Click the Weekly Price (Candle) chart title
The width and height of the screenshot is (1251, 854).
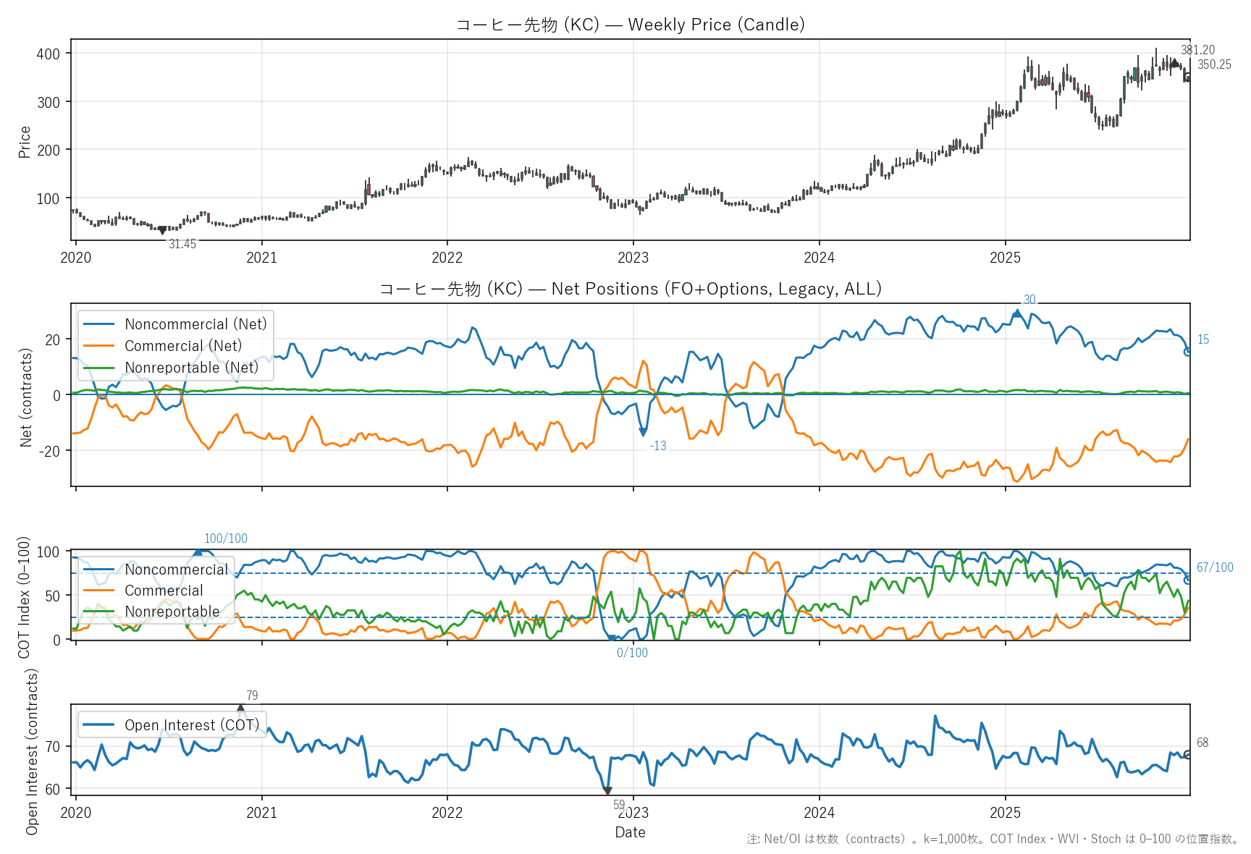click(630, 25)
